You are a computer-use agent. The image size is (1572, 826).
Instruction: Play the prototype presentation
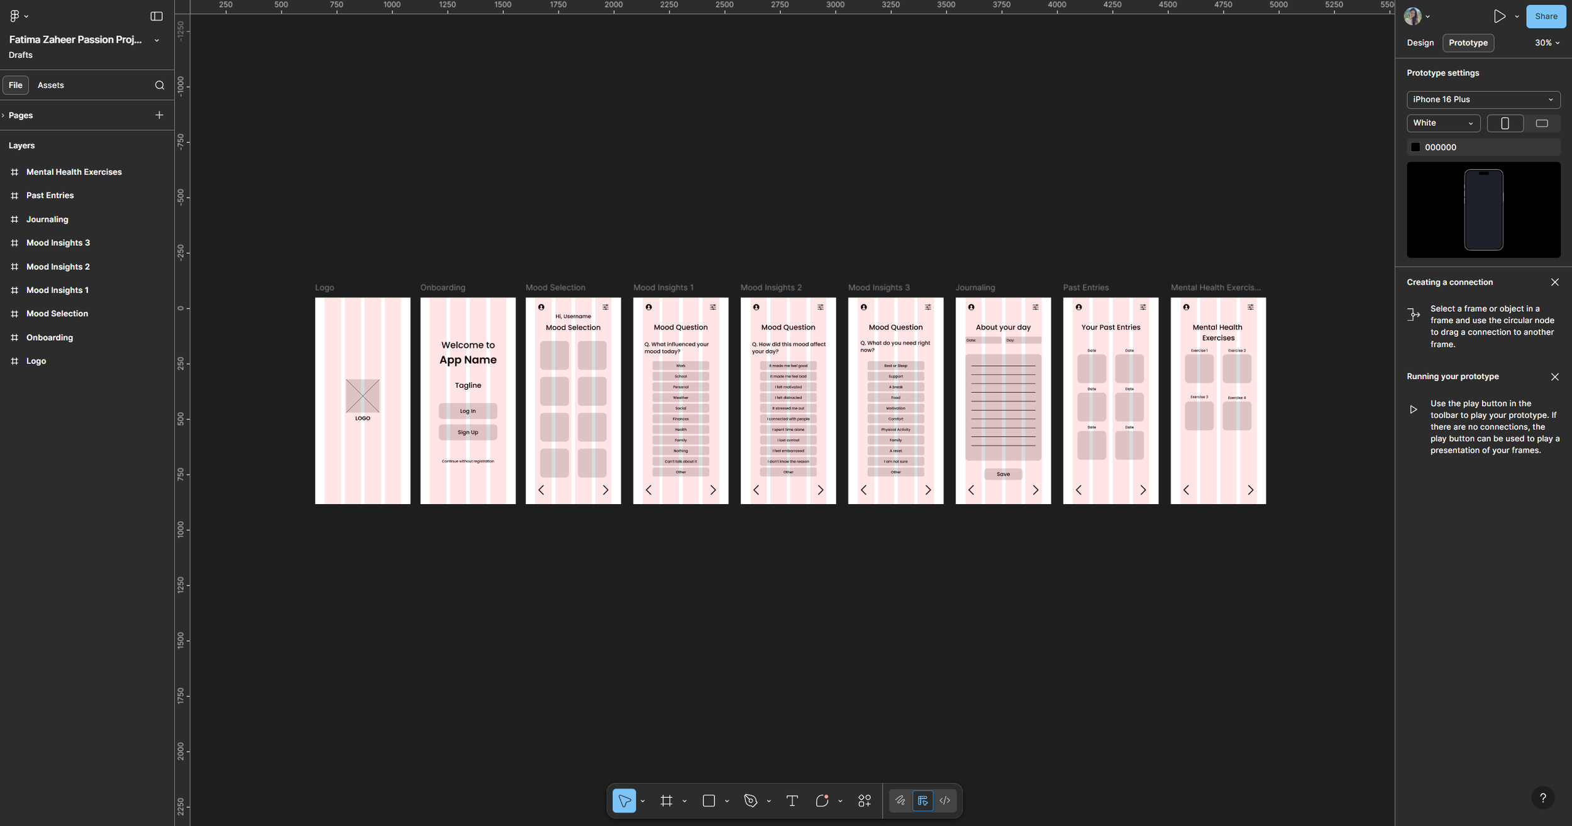pyautogui.click(x=1500, y=16)
